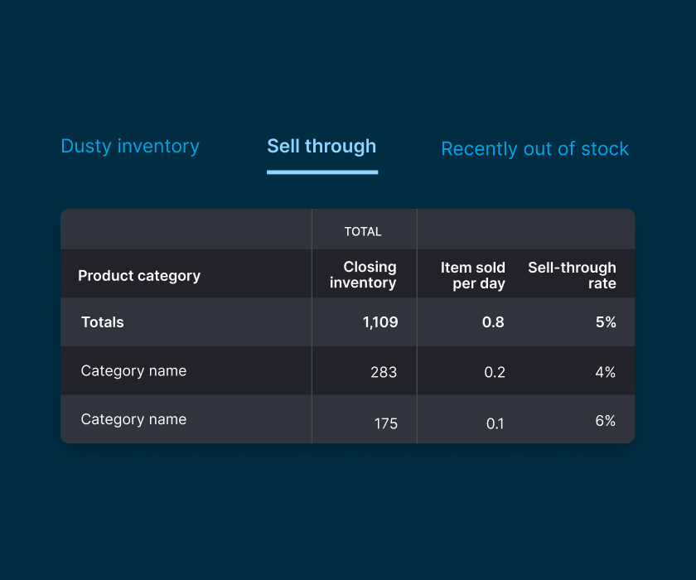Select the Sell through tab

click(321, 147)
